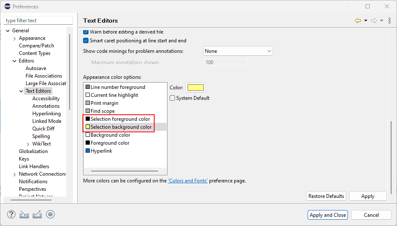Select Keys in the preferences tree

pyautogui.click(x=24, y=159)
